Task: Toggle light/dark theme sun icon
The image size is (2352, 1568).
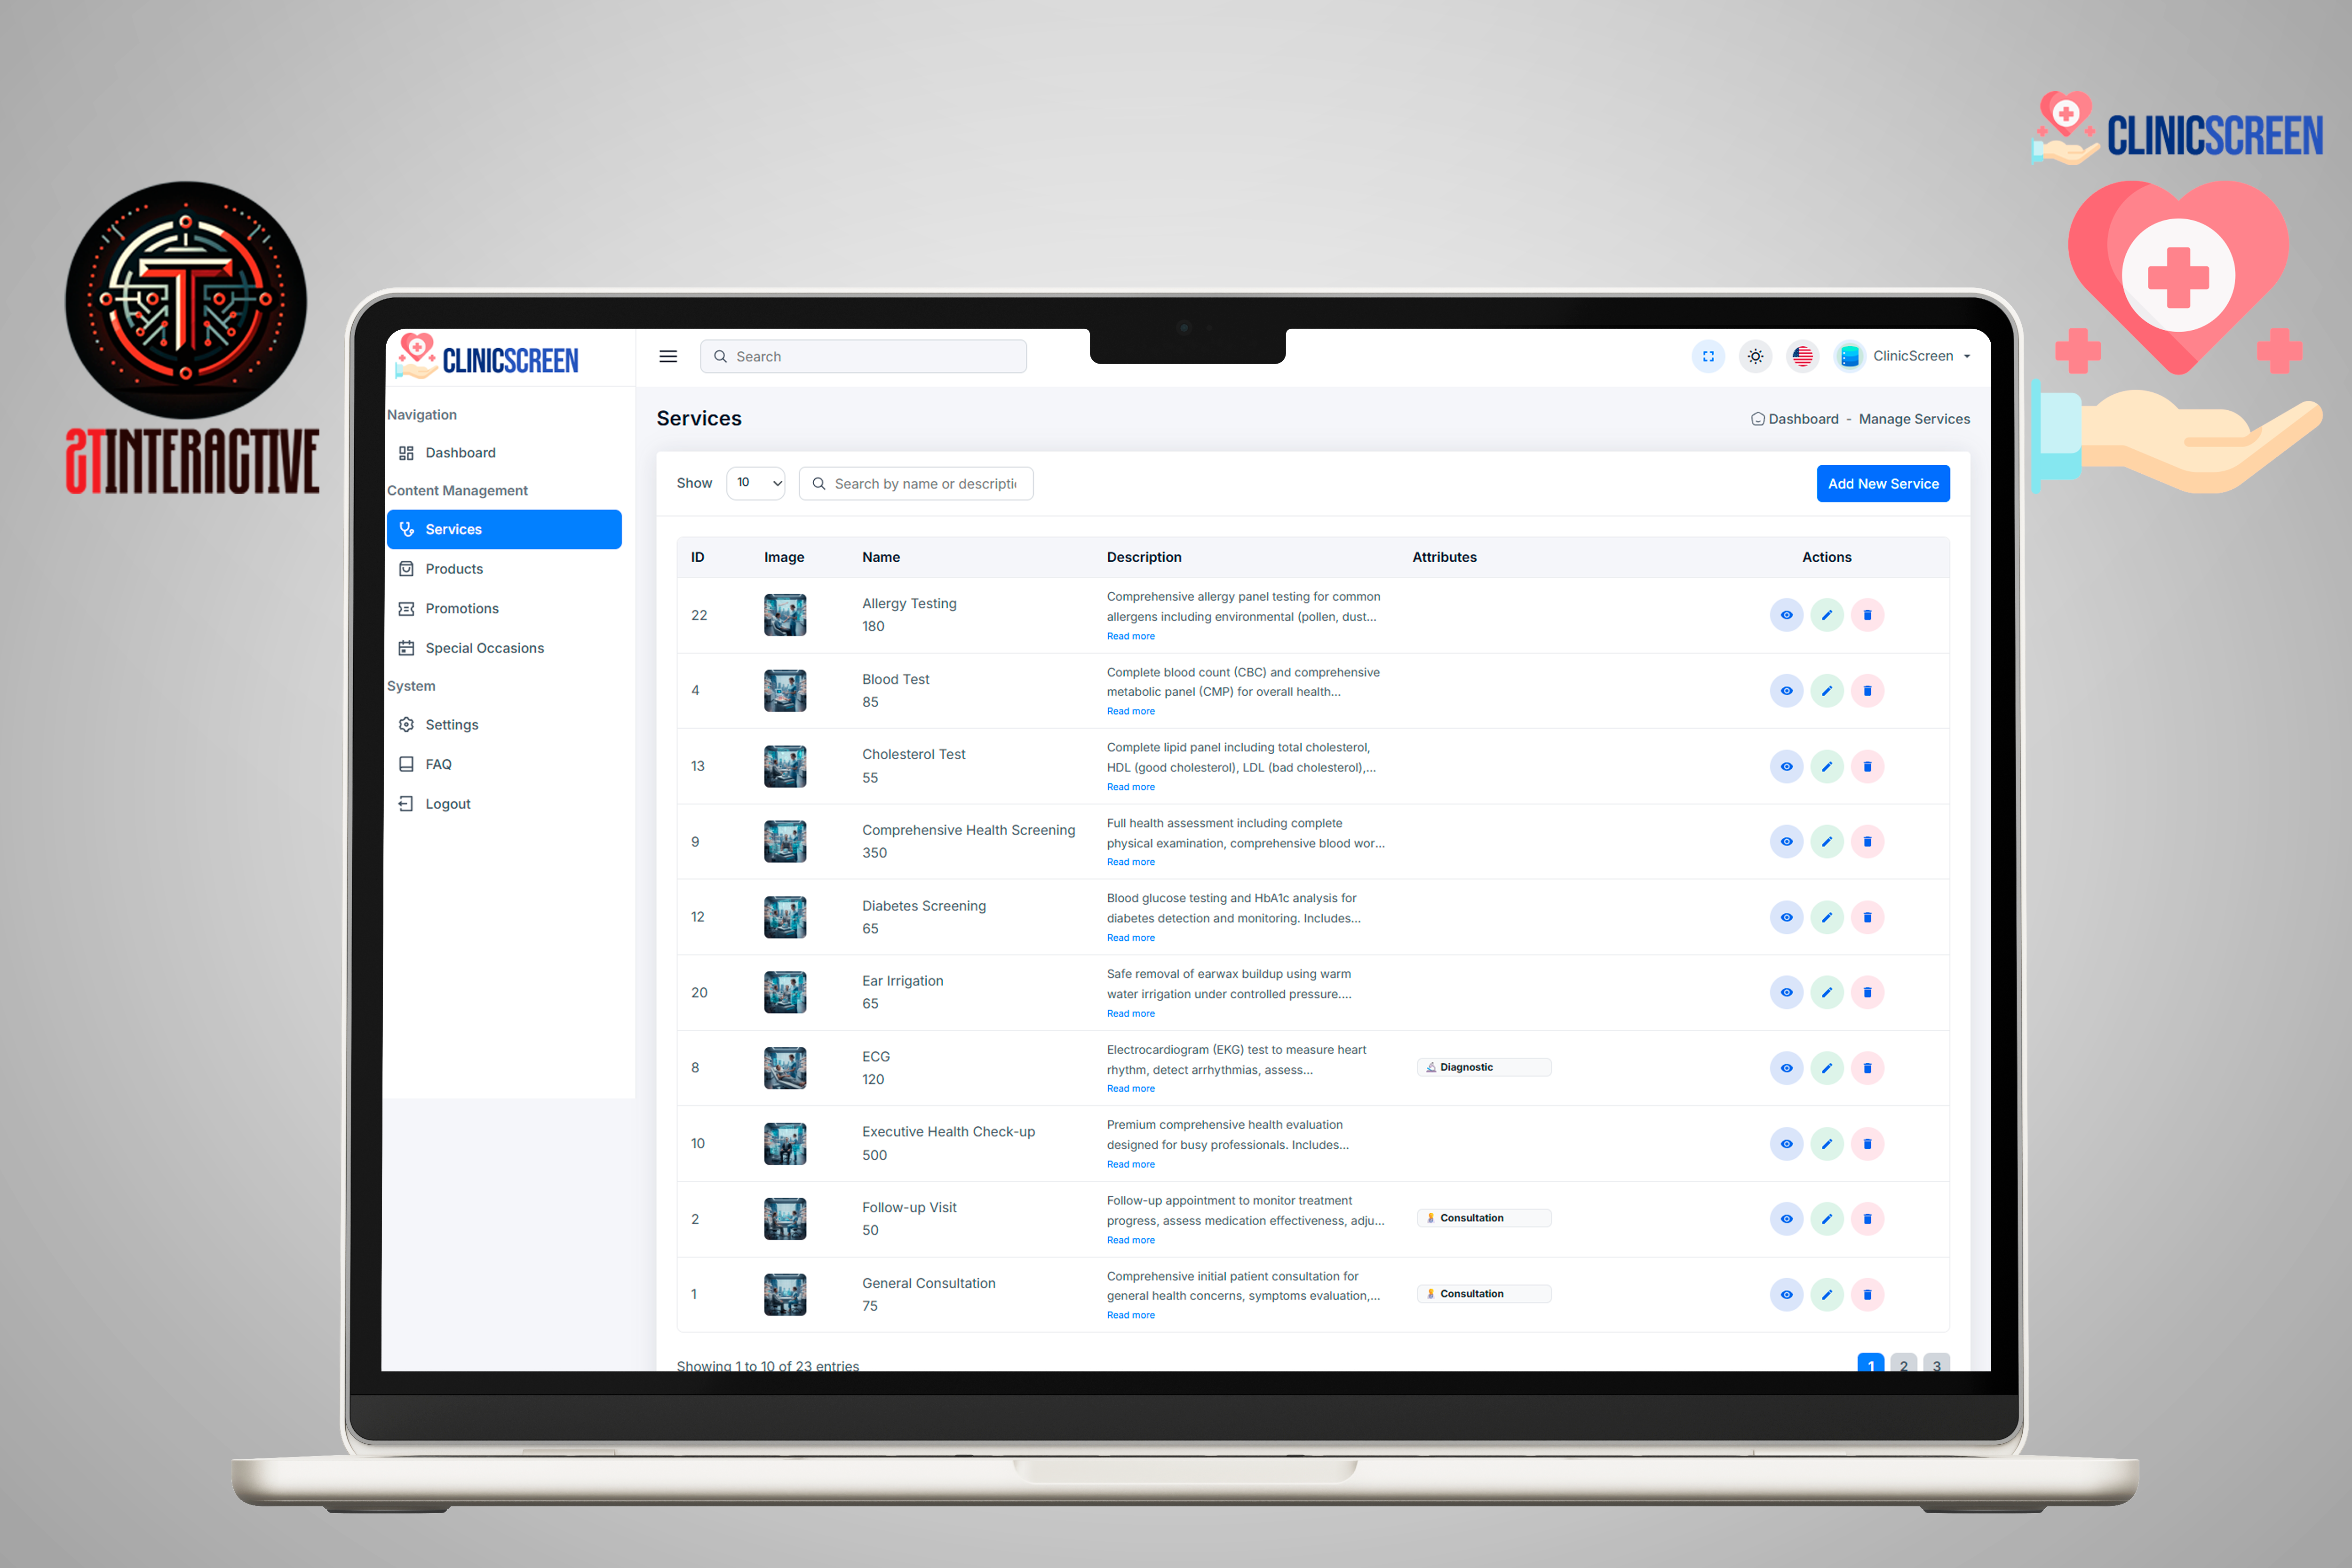Action: point(1755,356)
